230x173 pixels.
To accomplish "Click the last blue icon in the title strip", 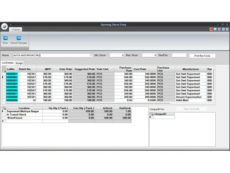I will pyautogui.click(x=227, y=29).
